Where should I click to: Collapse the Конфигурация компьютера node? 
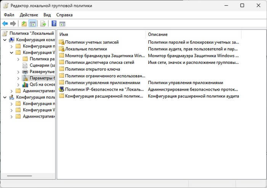tap(5, 40)
